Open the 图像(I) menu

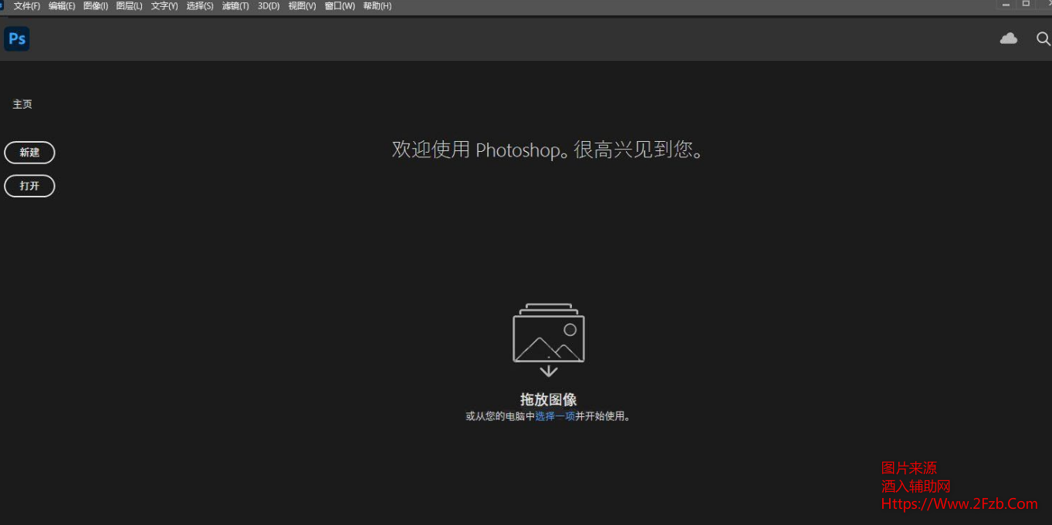[96, 6]
